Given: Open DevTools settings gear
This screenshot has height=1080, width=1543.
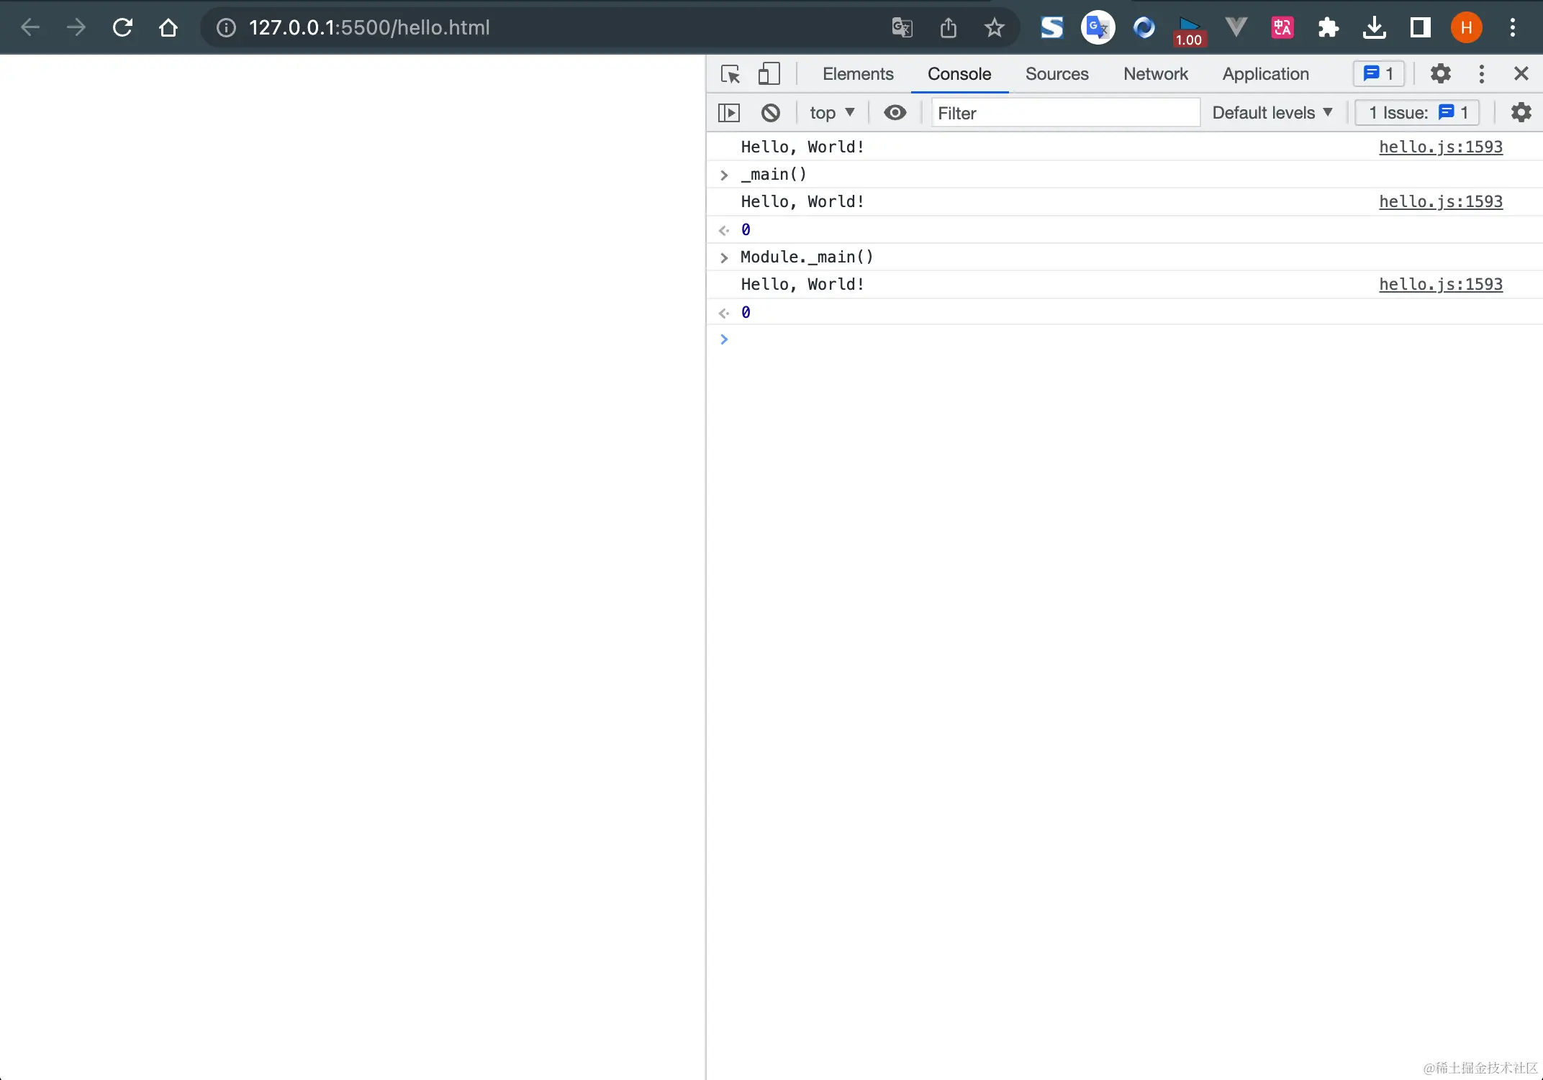Looking at the screenshot, I should pyautogui.click(x=1440, y=74).
